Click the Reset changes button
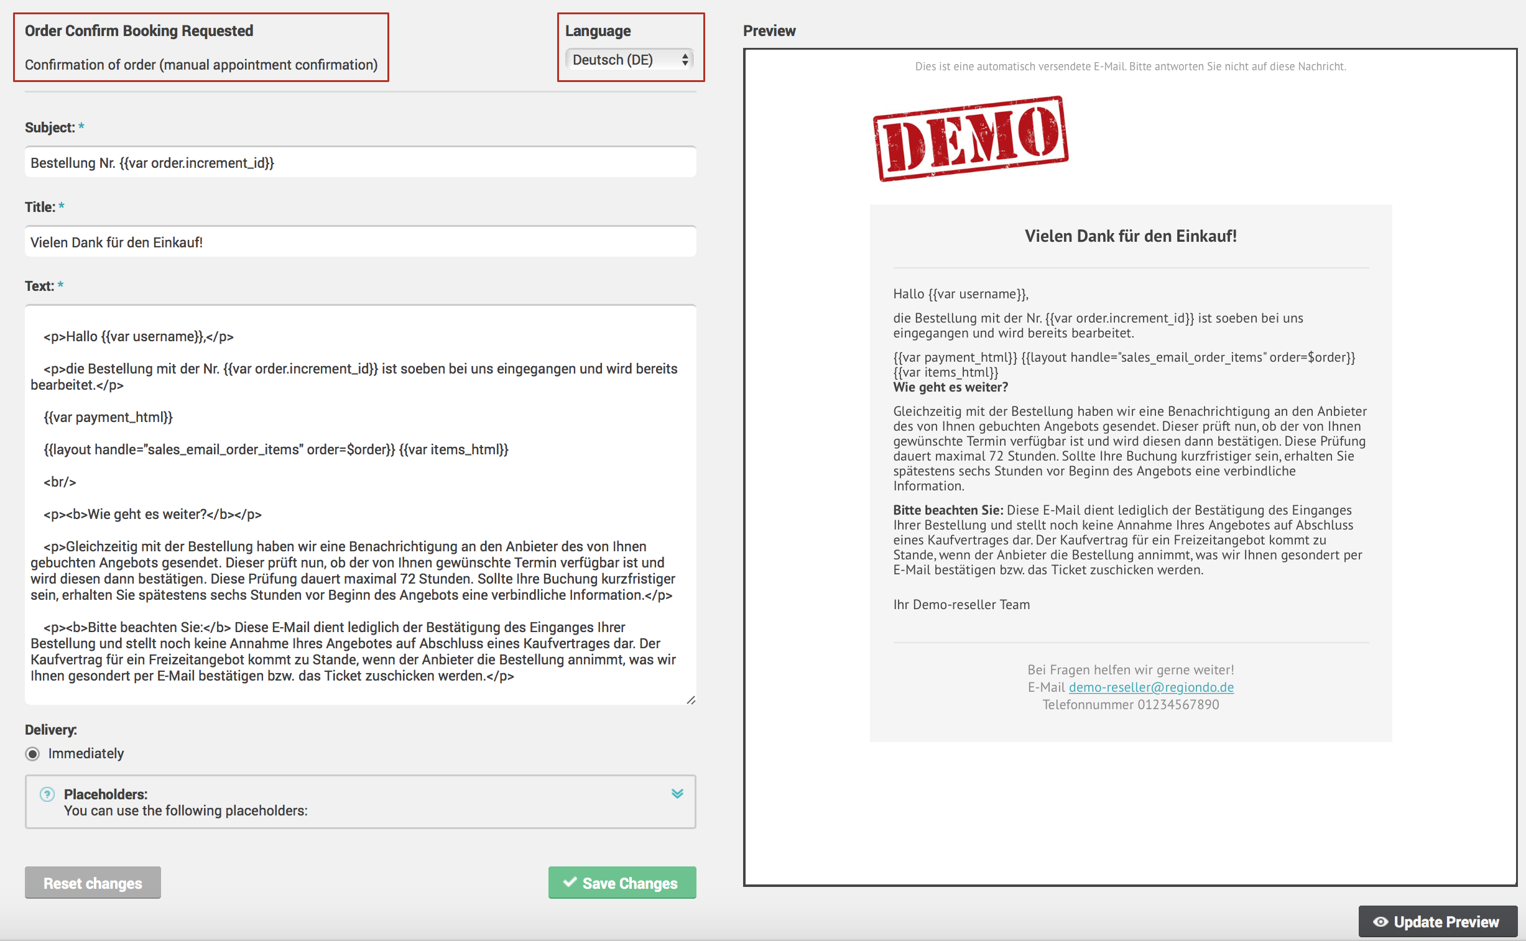Screen dimensions: 1526x941 93,883
